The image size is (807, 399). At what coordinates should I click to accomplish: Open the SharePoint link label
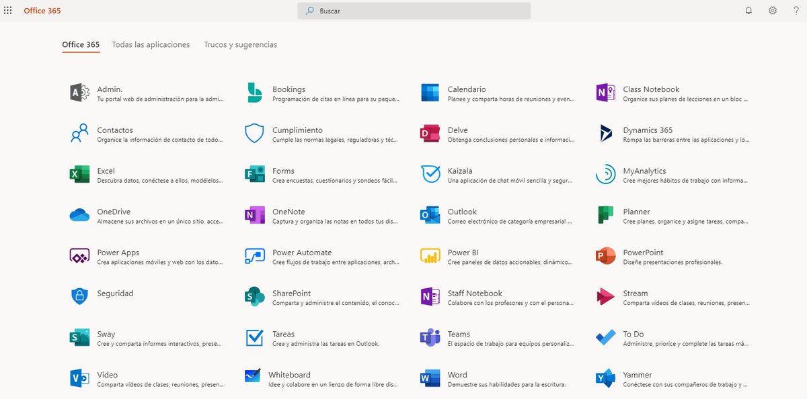tap(292, 294)
